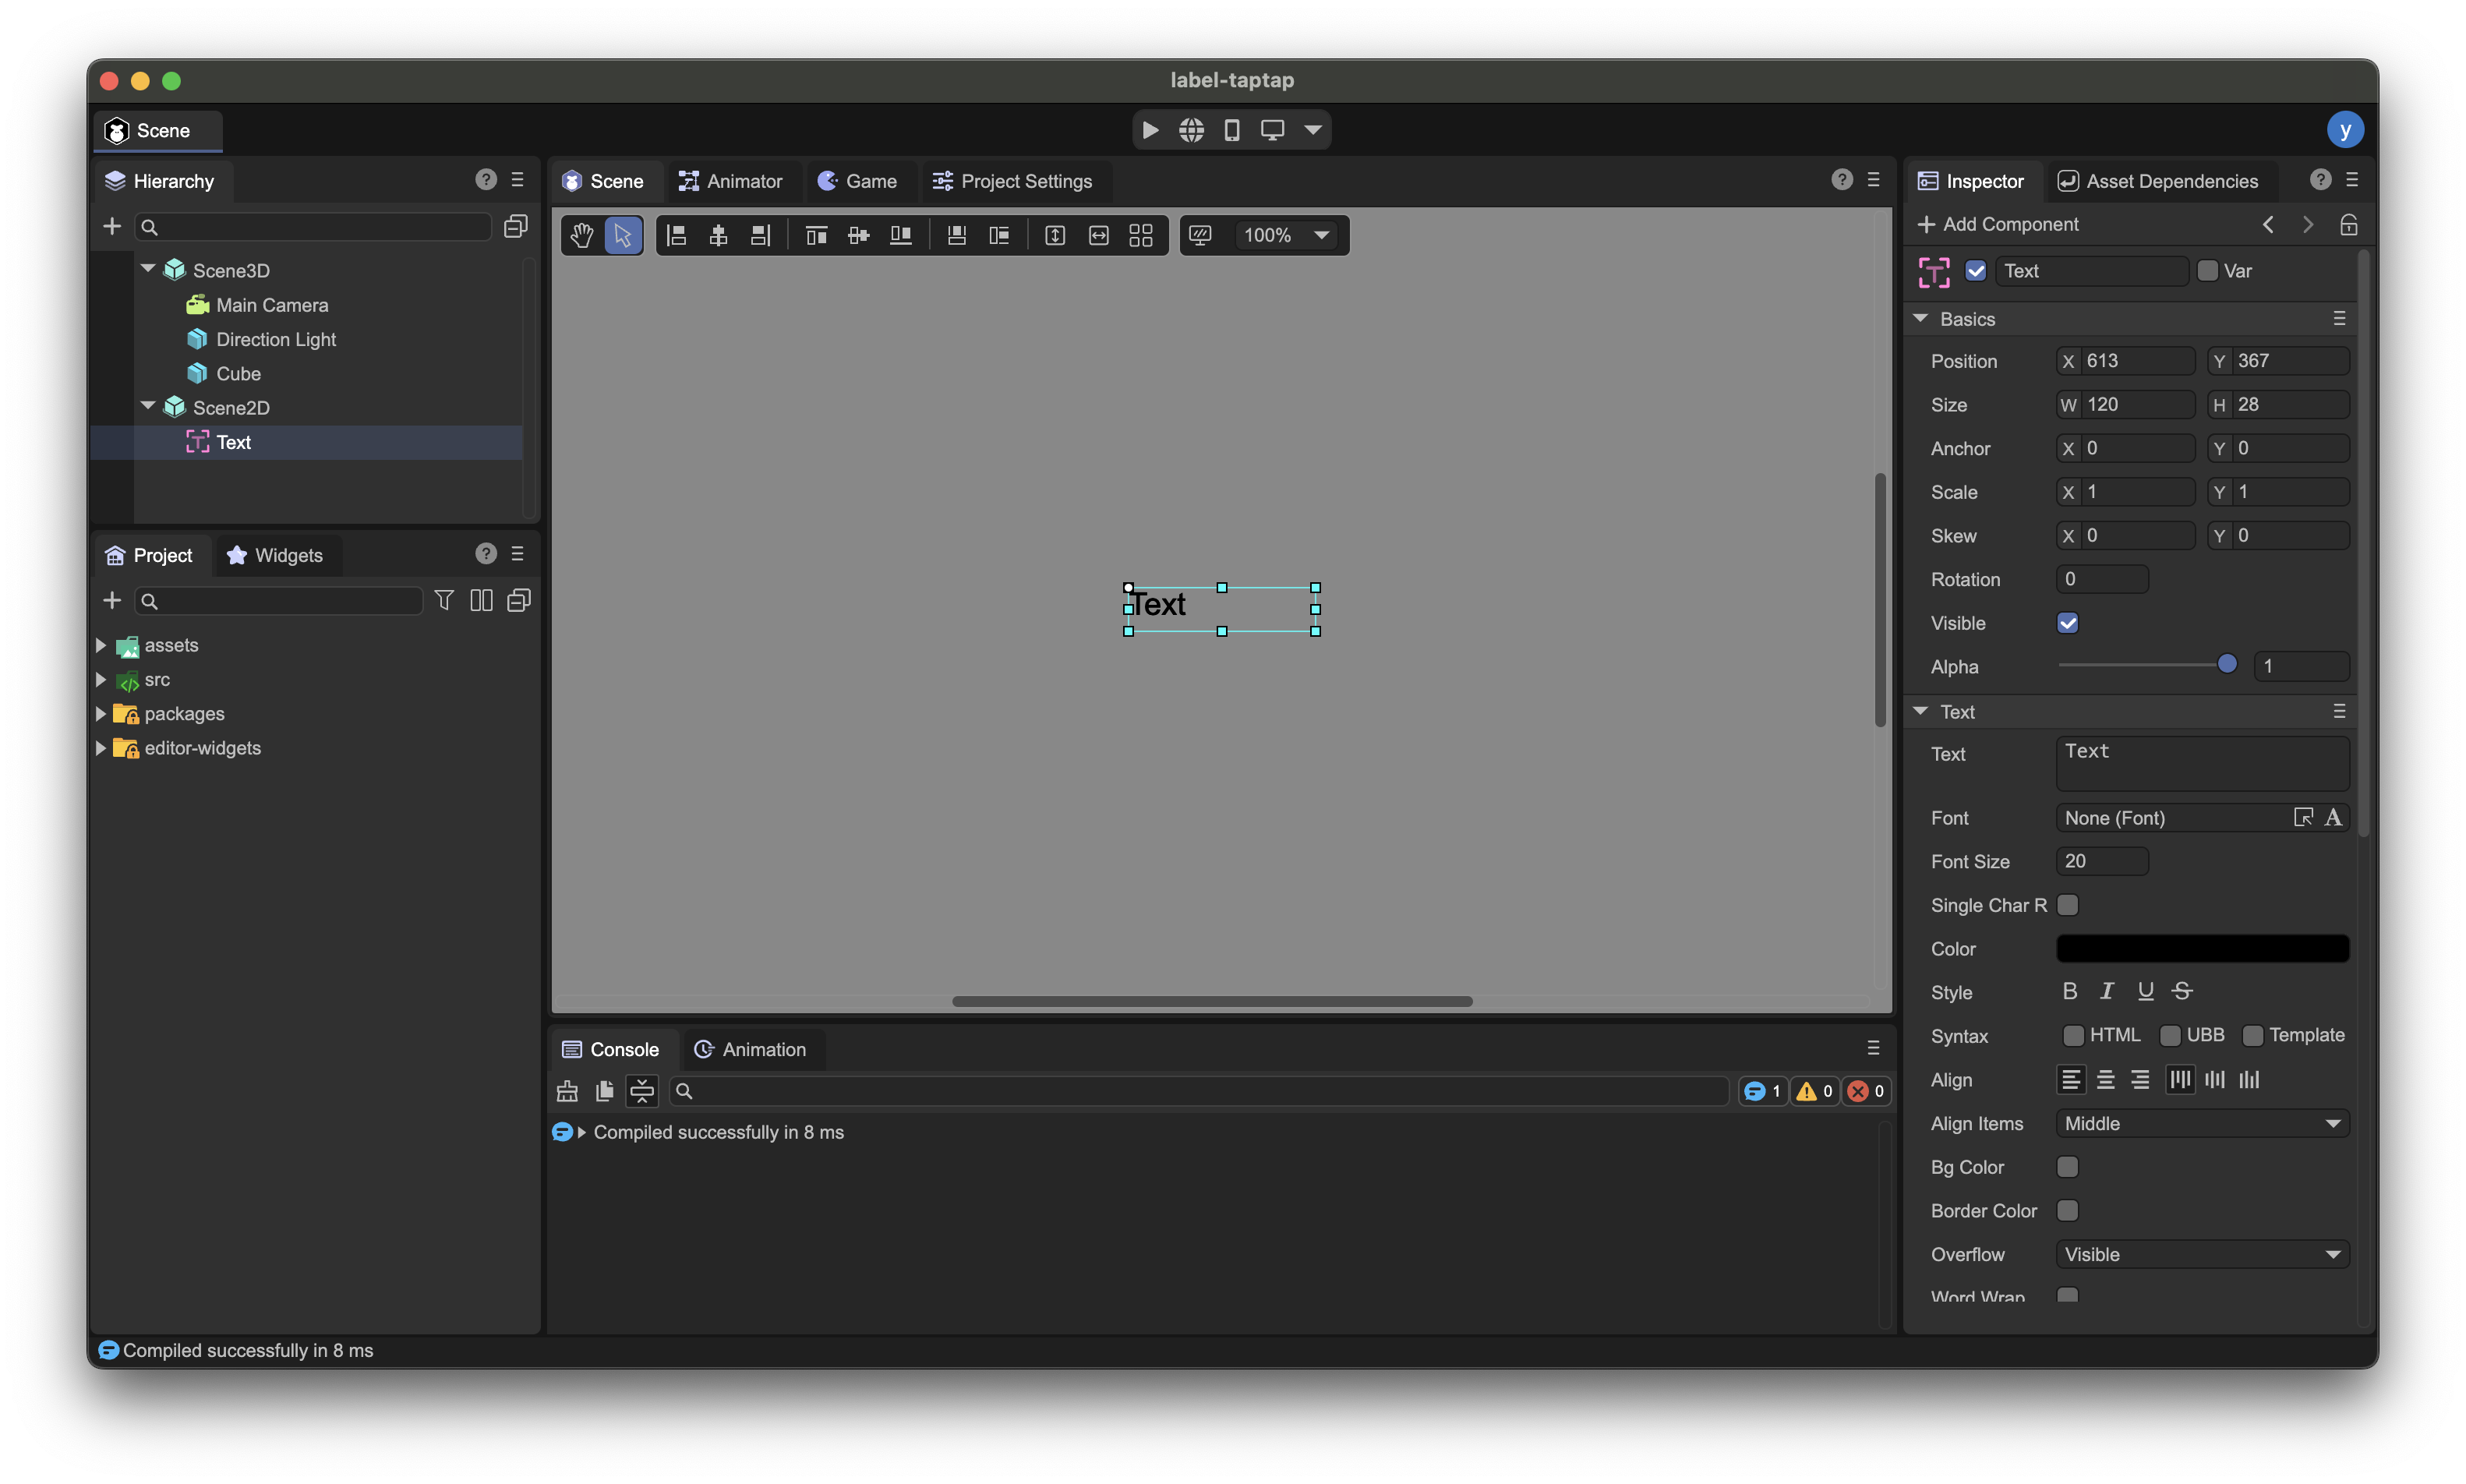Click the Bold style icon
This screenshot has height=1484, width=2466.
[x=2070, y=991]
